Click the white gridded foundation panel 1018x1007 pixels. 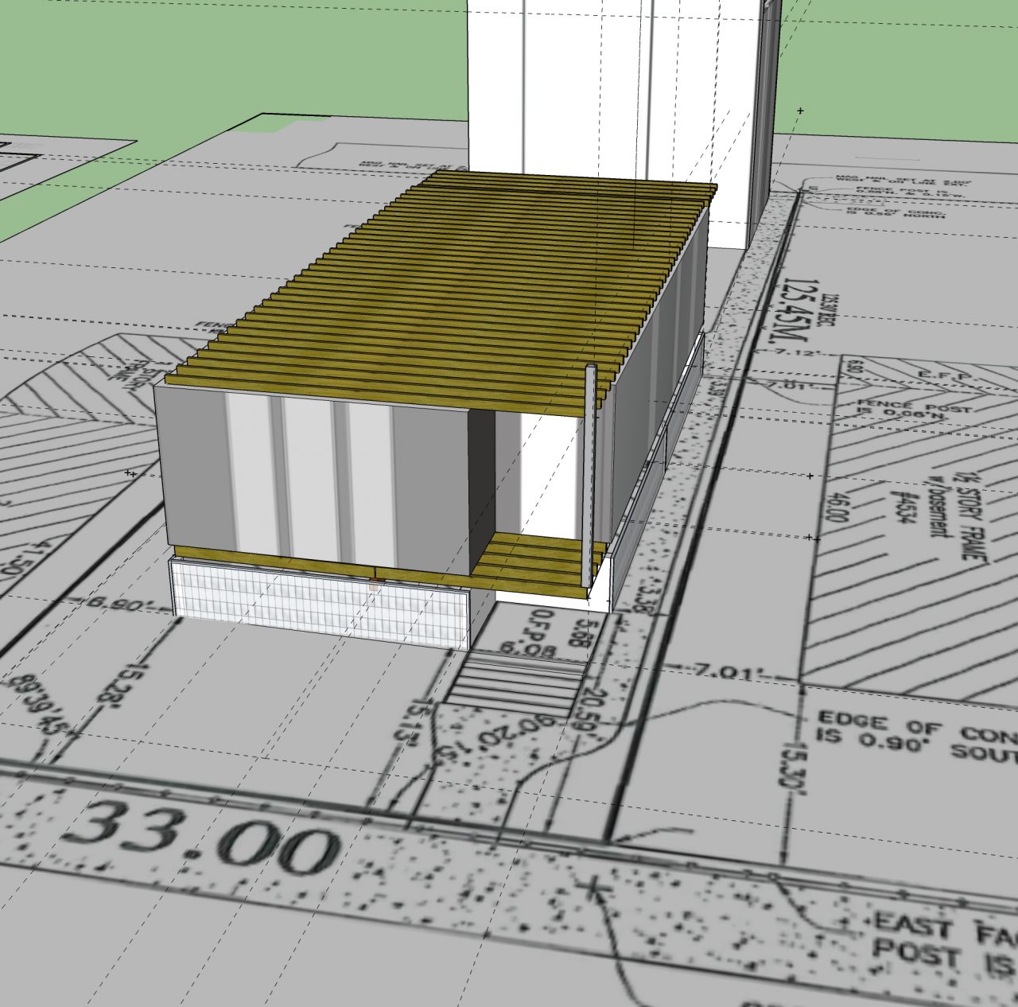pos(318,601)
